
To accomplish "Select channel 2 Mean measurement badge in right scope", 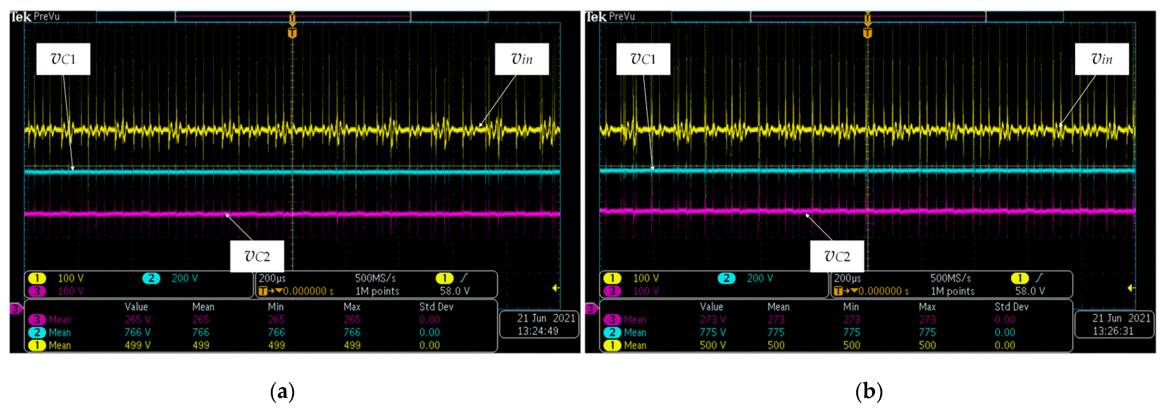I will pos(612,333).
